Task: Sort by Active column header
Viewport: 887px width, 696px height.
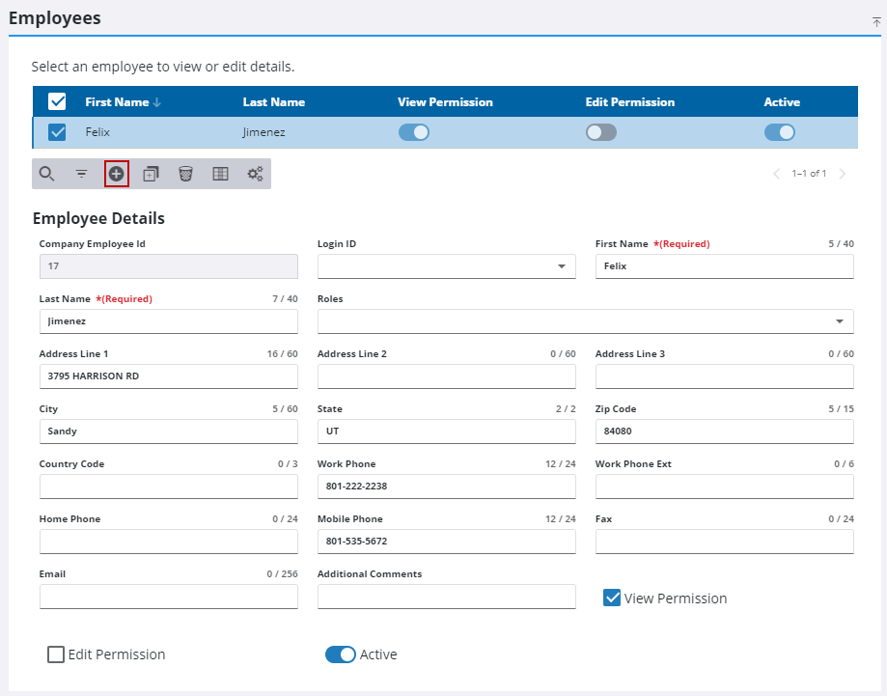Action: [x=782, y=102]
